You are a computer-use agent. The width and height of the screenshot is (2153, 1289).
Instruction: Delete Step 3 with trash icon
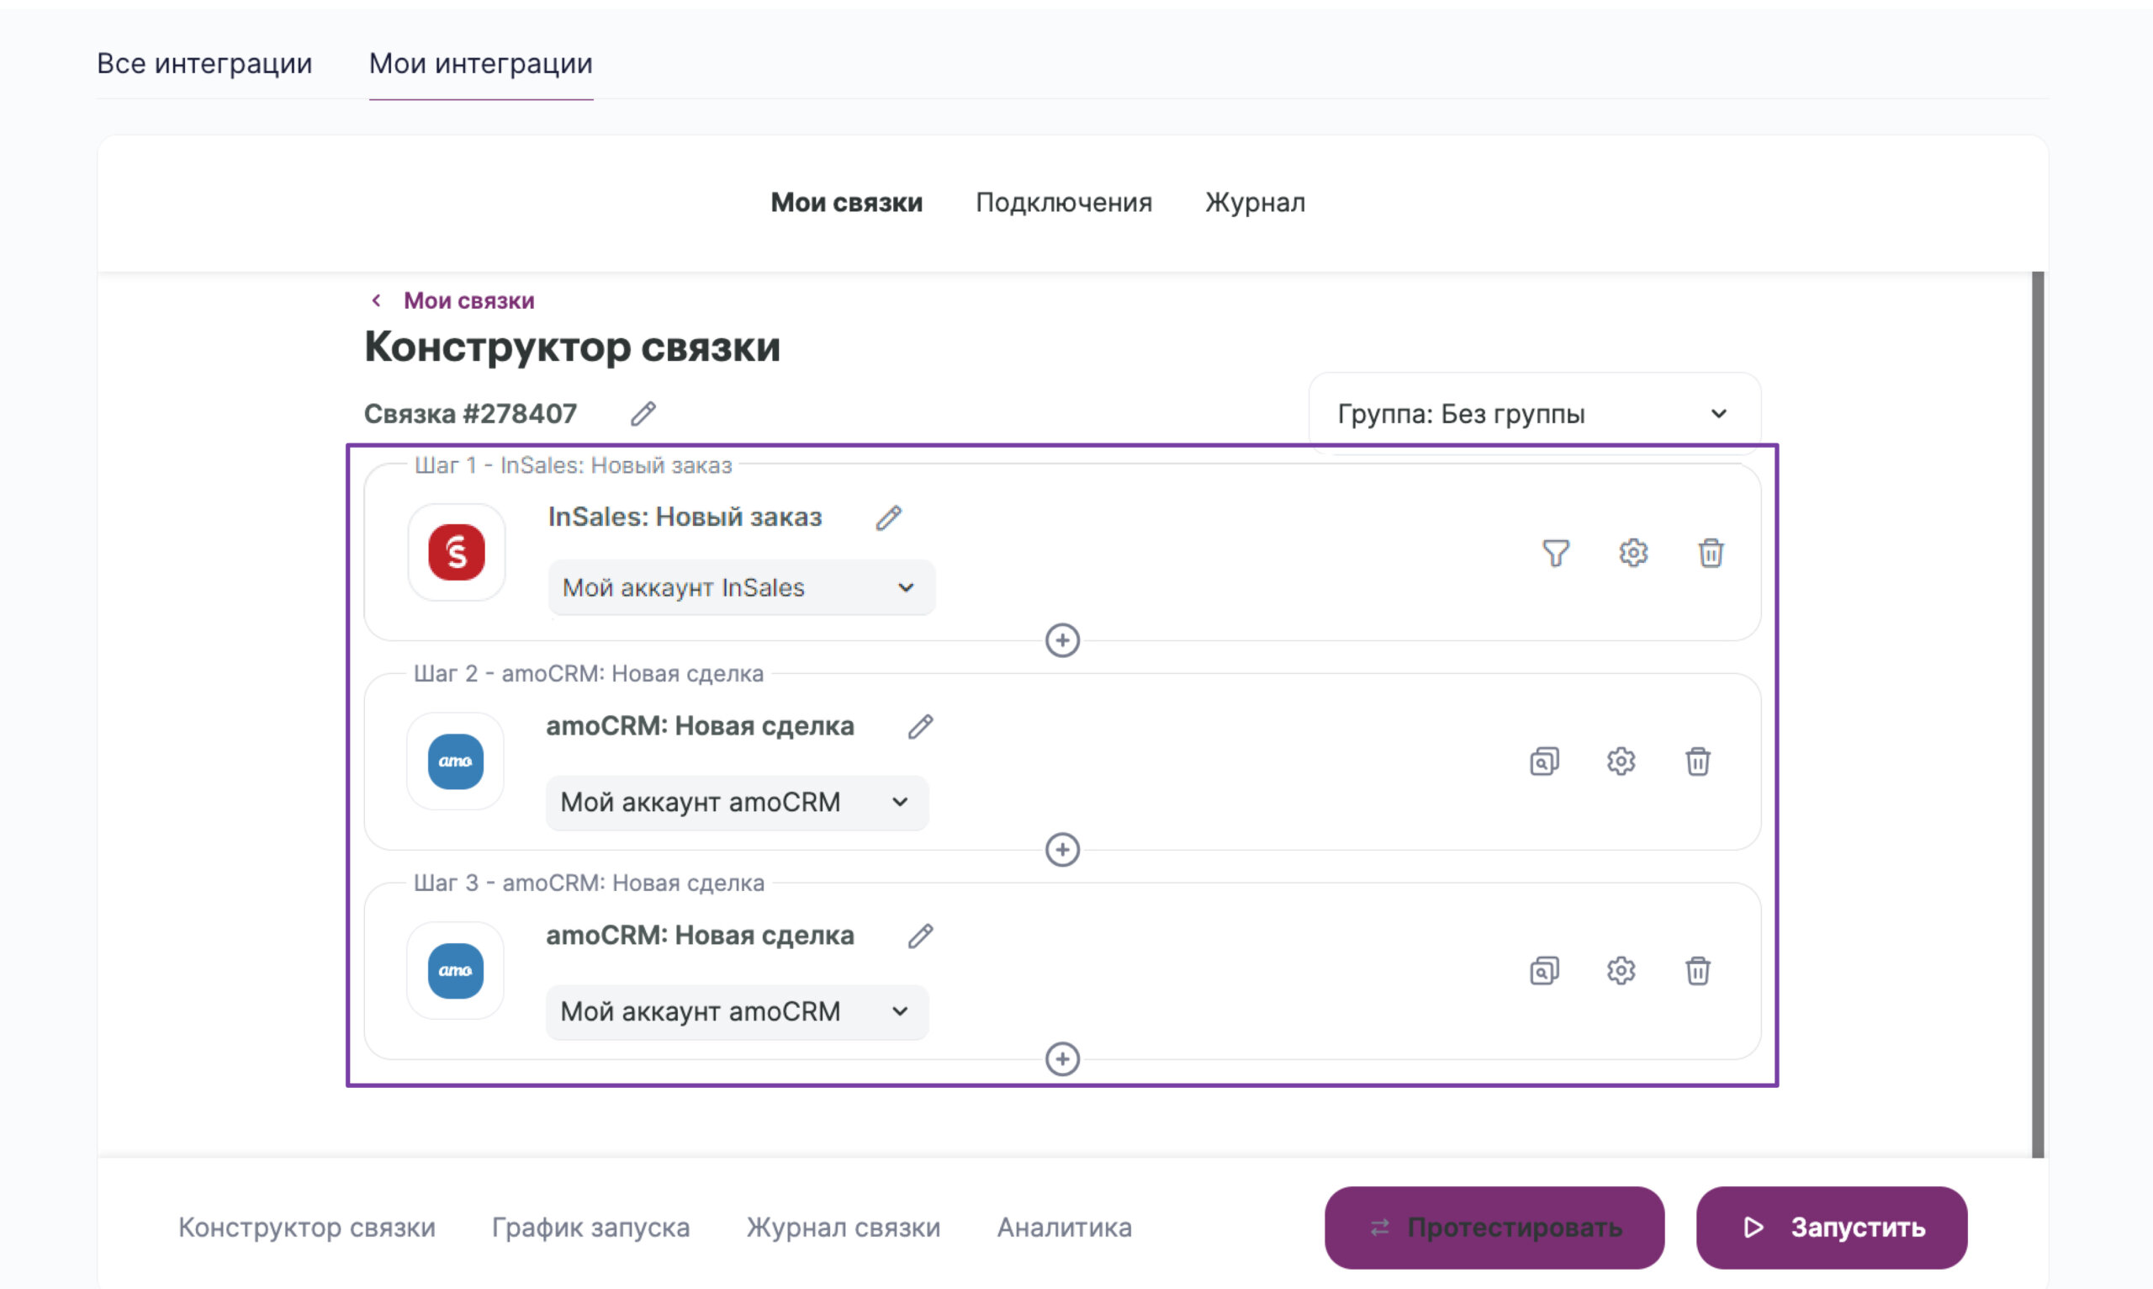tap(1697, 971)
